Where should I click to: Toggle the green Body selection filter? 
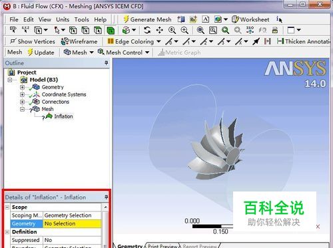pyautogui.click(x=111, y=30)
